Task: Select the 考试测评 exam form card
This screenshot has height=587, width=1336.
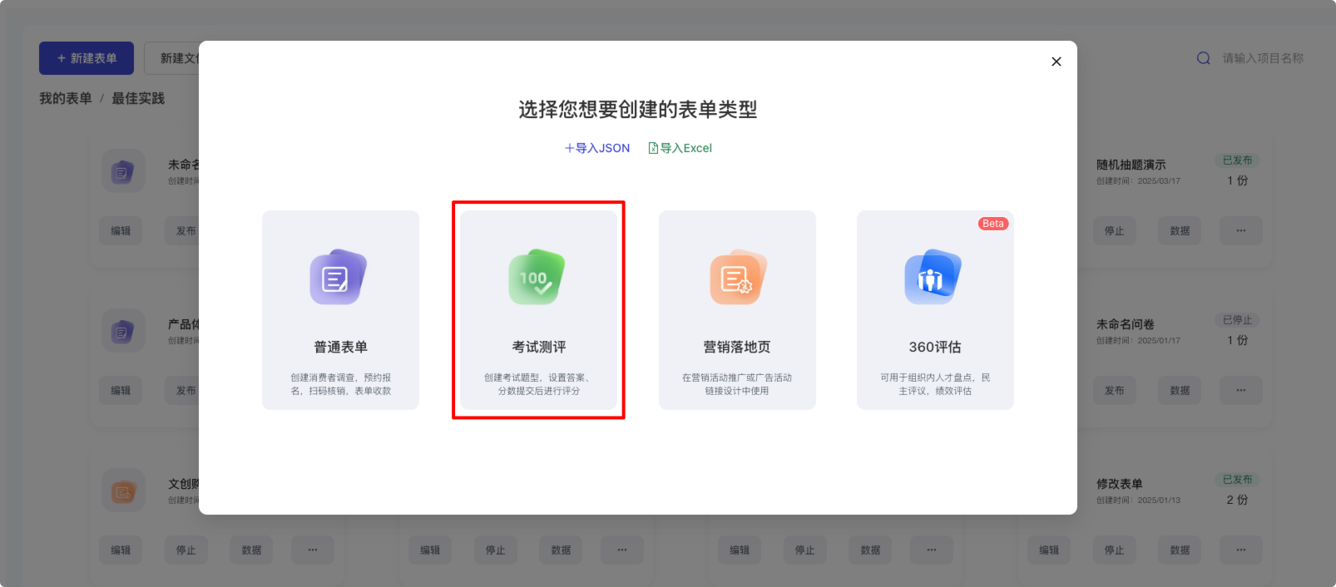Action: click(538, 309)
